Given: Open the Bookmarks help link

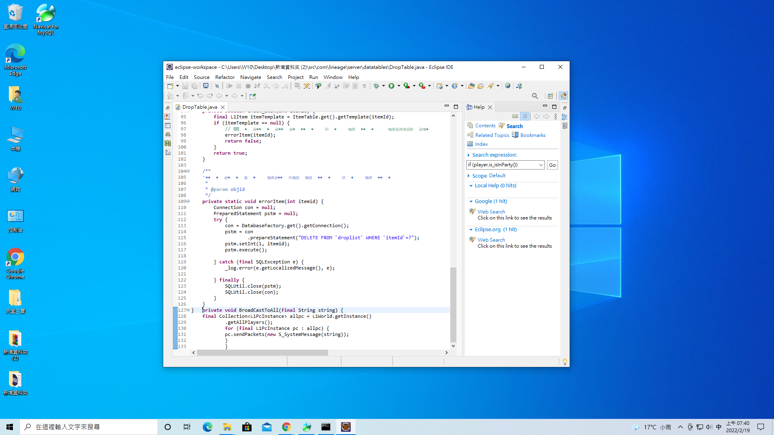Looking at the screenshot, I should coord(533,135).
